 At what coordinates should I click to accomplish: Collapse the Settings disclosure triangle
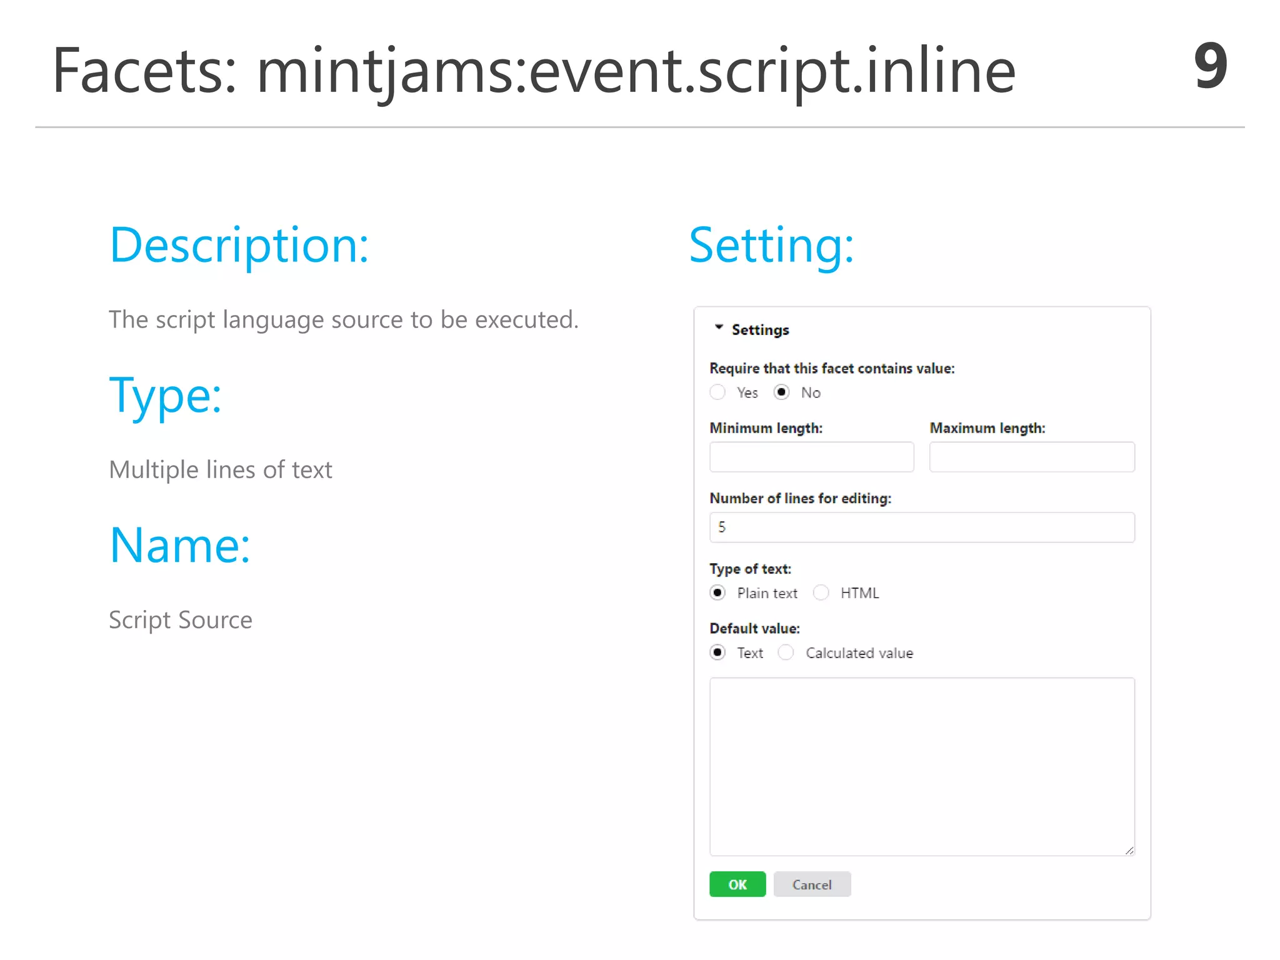point(719,327)
